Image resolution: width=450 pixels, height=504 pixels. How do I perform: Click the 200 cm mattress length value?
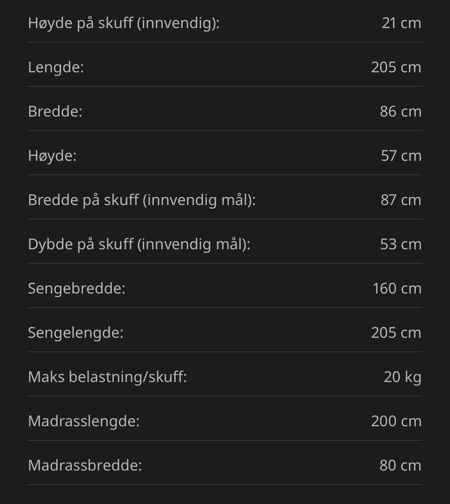pyautogui.click(x=396, y=421)
